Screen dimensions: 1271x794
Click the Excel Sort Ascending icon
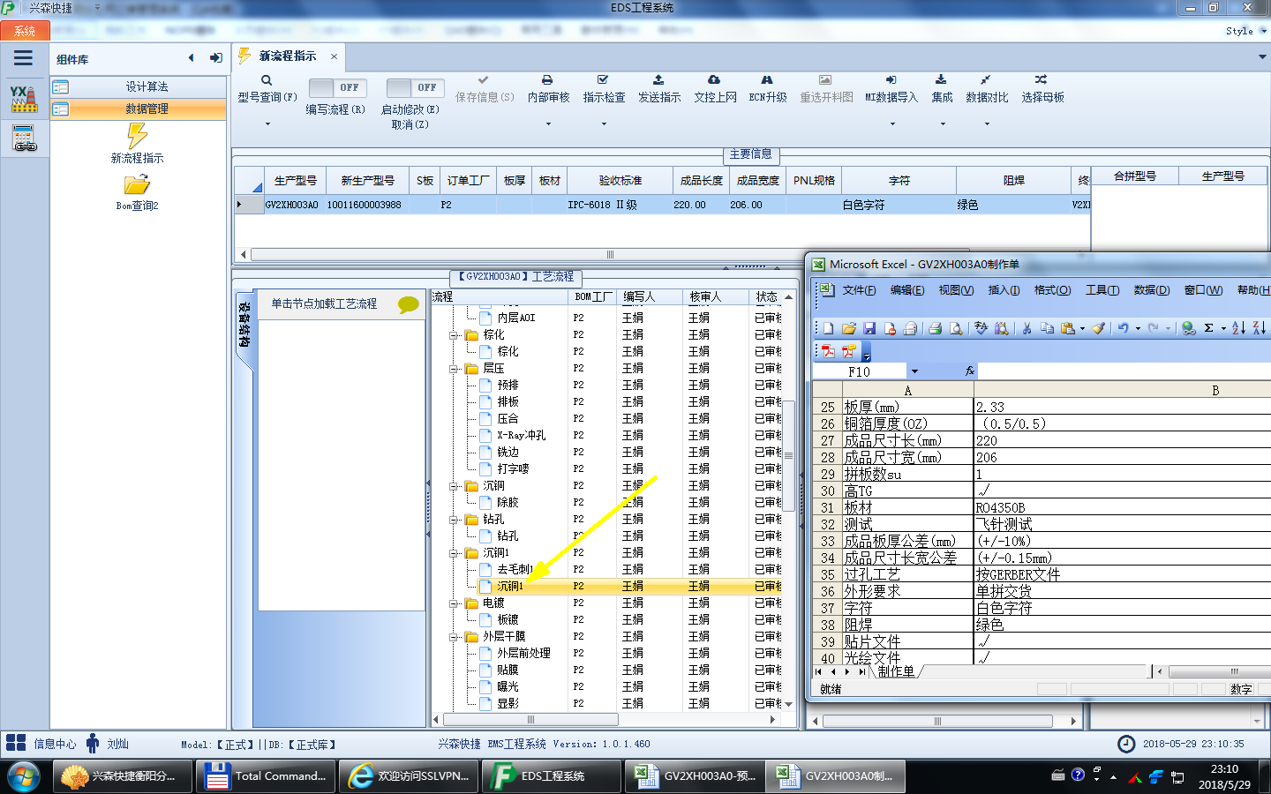point(1238,328)
